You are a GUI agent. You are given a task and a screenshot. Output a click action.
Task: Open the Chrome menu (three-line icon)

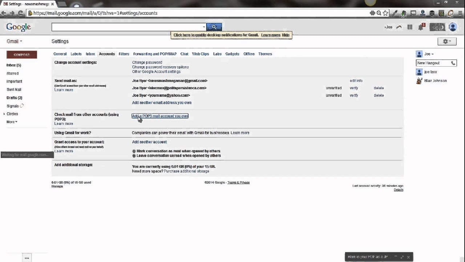click(x=461, y=13)
